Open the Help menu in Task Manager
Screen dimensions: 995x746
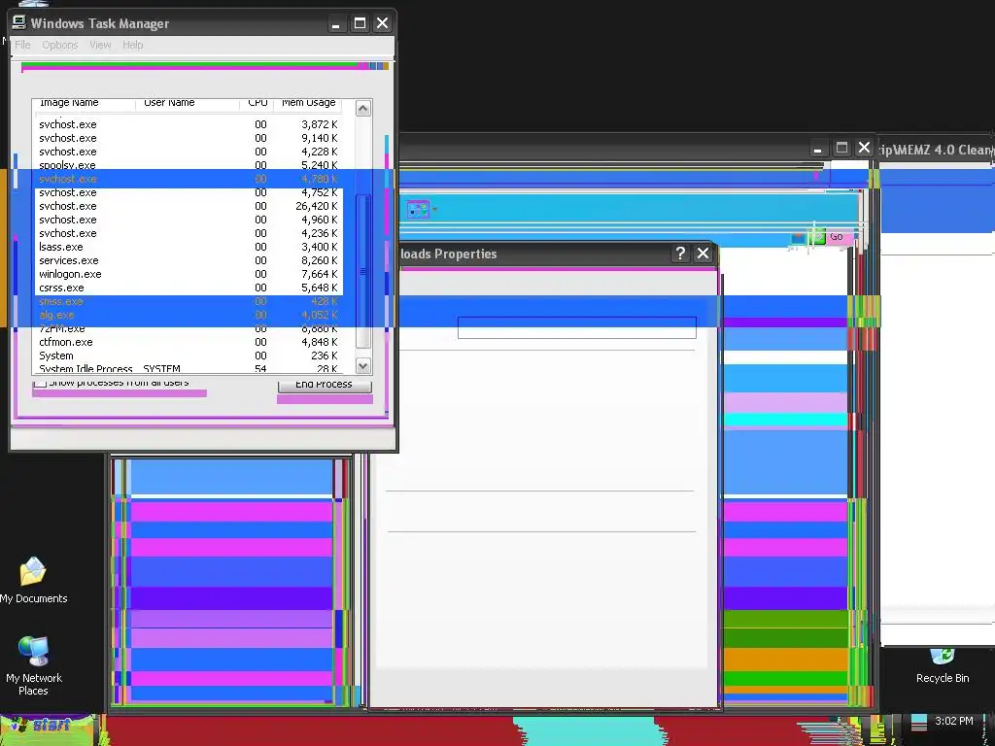[x=132, y=45]
